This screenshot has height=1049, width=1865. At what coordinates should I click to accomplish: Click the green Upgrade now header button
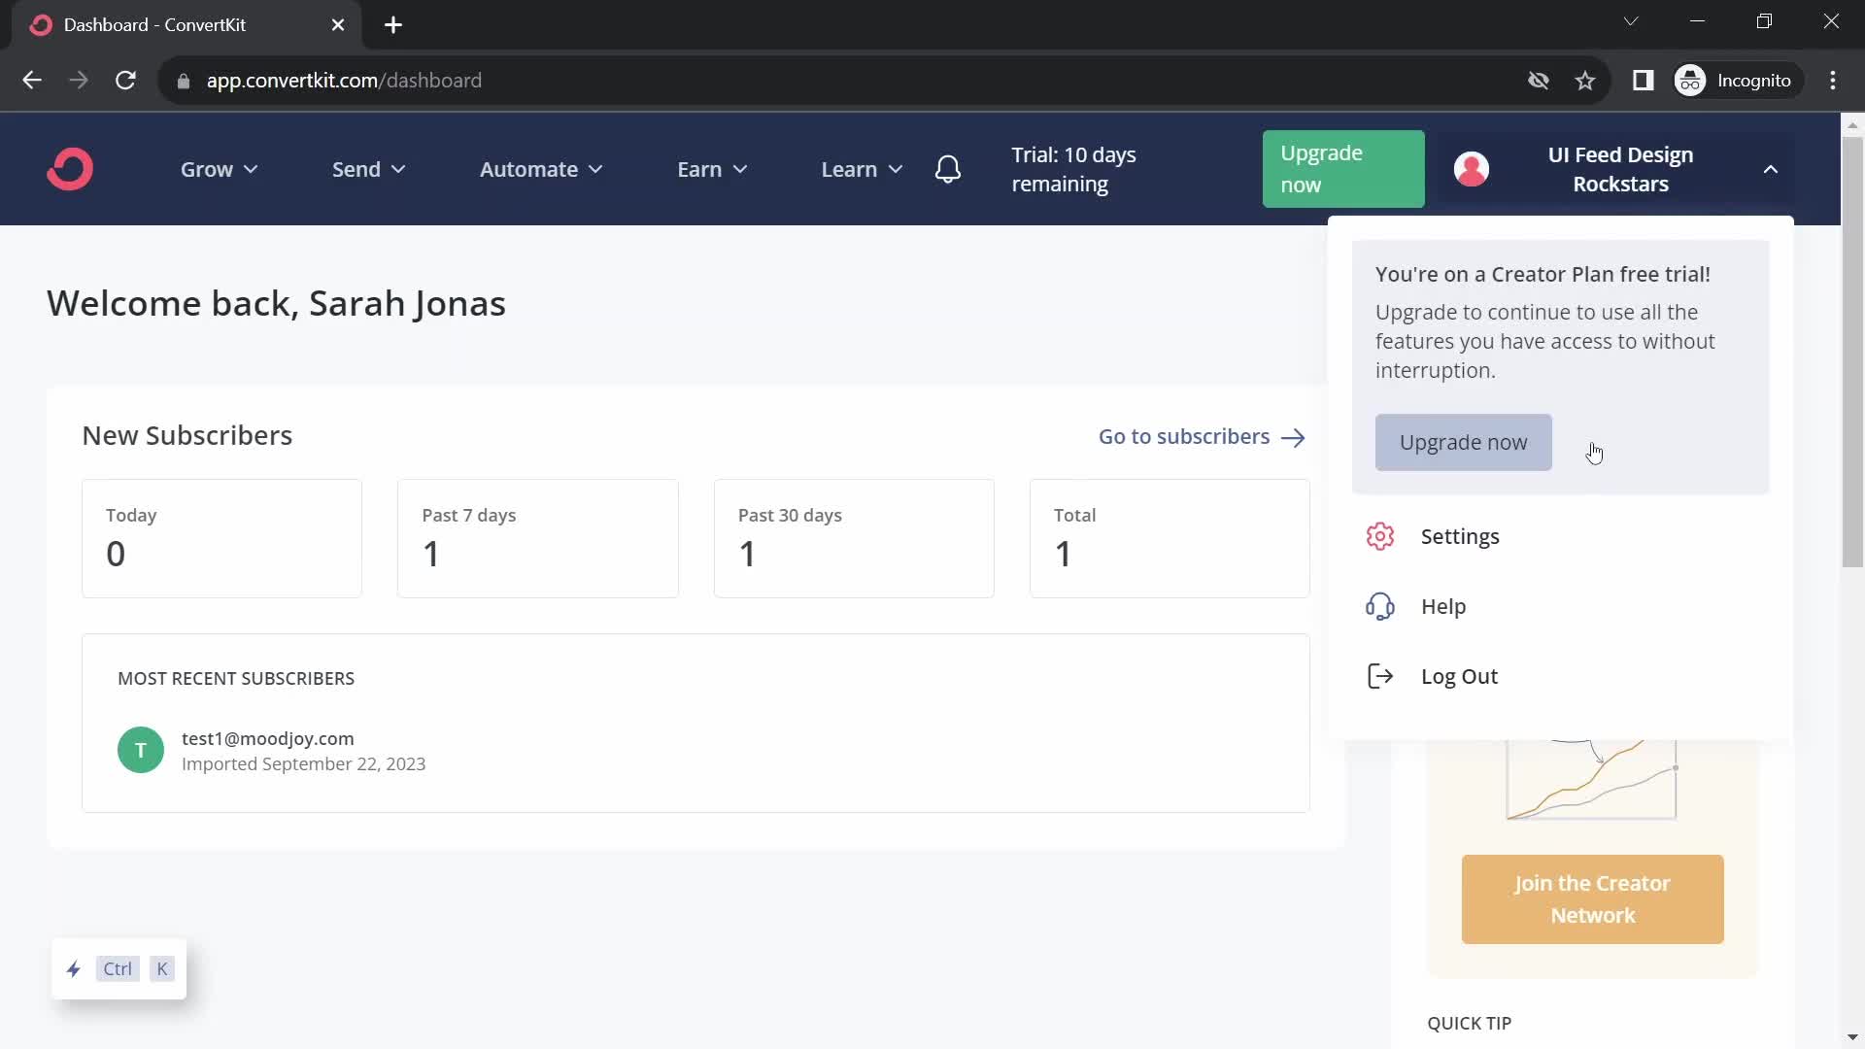point(1343,169)
